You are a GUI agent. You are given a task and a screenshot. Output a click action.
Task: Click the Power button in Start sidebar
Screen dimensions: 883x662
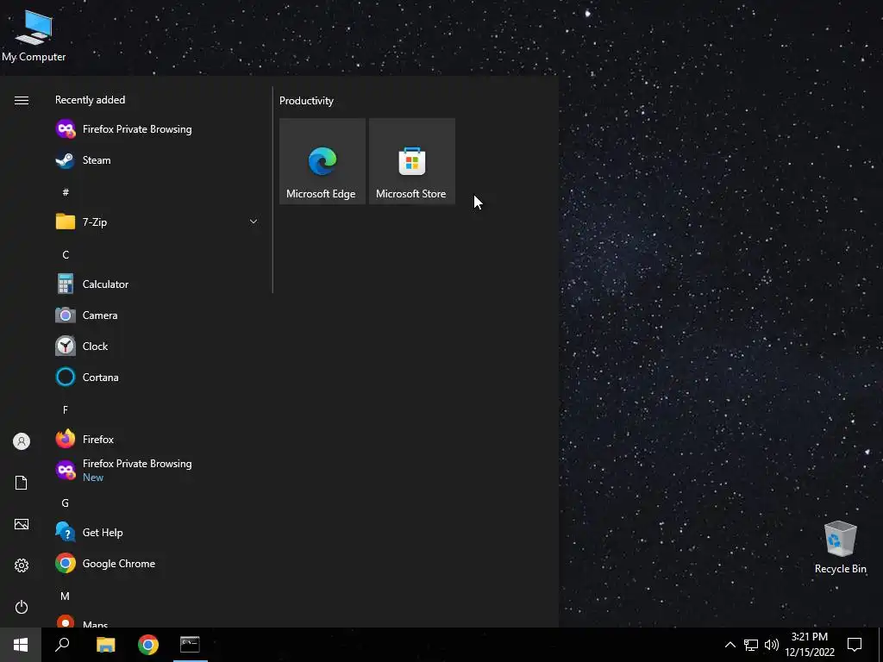(22, 607)
